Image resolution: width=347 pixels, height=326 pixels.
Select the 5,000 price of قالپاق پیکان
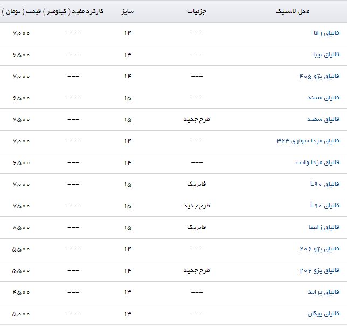click(21, 314)
